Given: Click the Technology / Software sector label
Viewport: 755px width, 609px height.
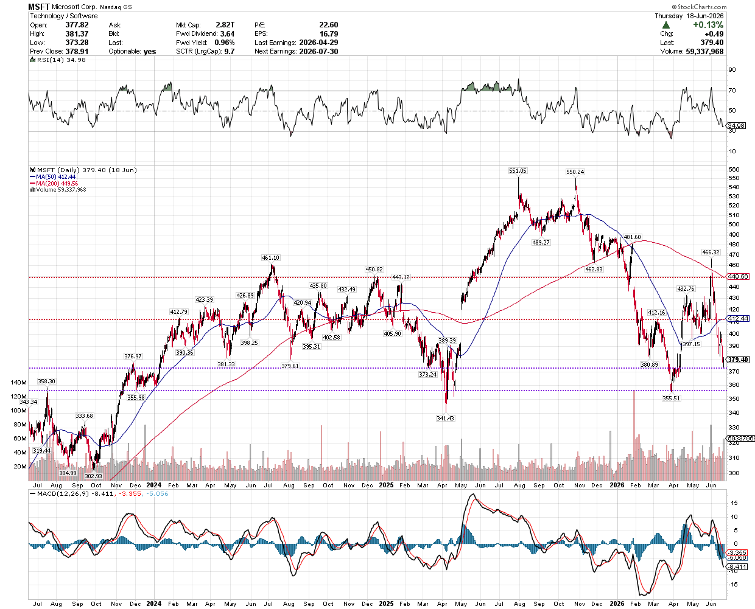Looking at the screenshot, I should pyautogui.click(x=63, y=16).
